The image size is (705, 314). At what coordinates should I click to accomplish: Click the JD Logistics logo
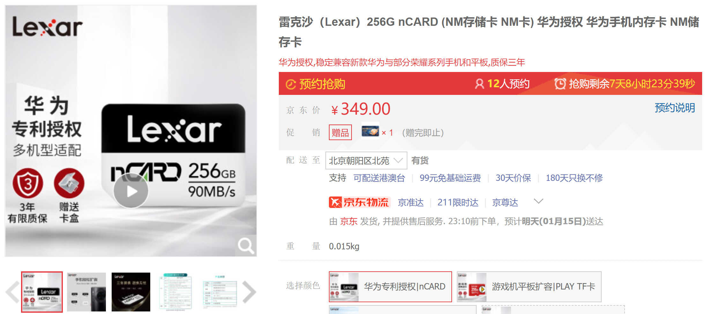point(359,202)
